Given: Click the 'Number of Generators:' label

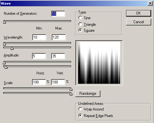Looking at the screenshot, I should pyautogui.click(x=20, y=13).
